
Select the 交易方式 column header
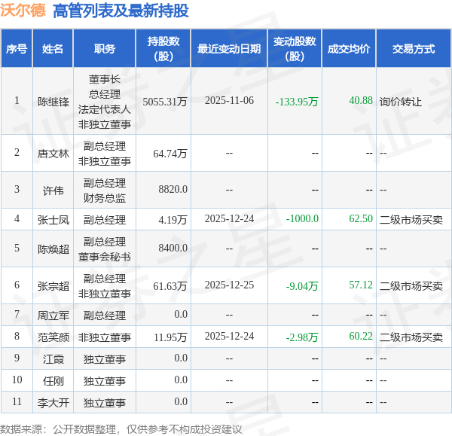(414, 49)
